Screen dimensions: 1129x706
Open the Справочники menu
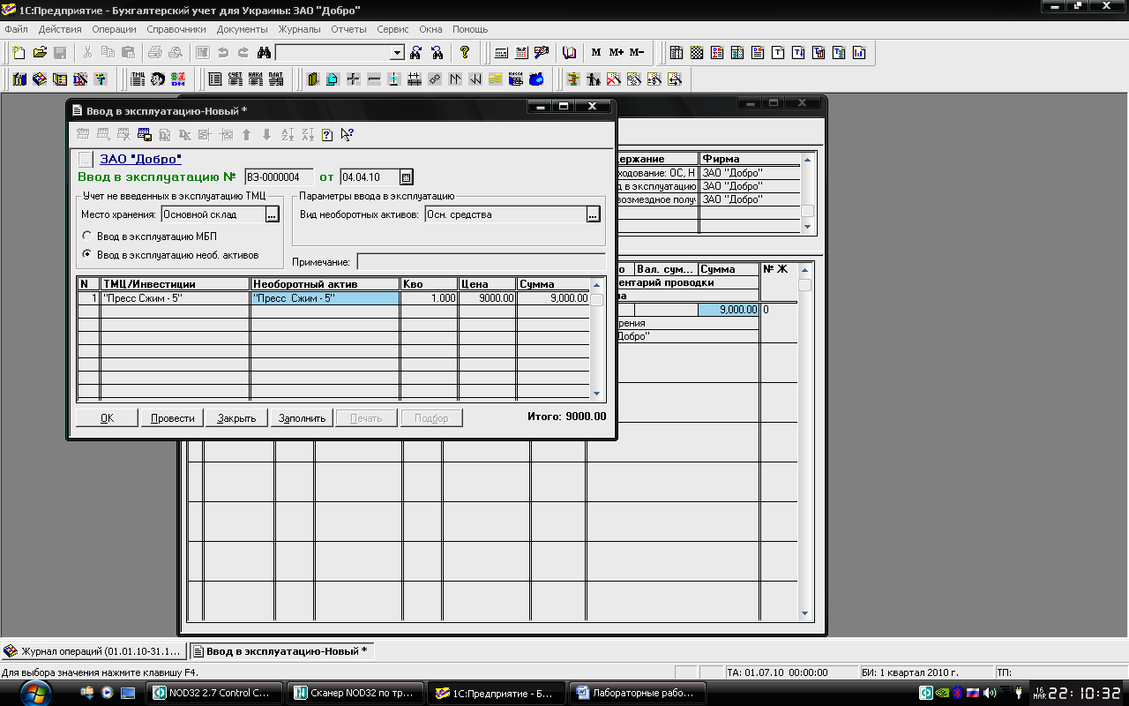(176, 29)
